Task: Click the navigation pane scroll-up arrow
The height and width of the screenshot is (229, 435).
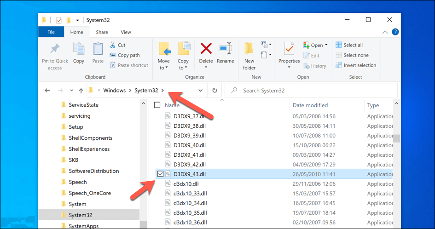Action: [x=144, y=103]
